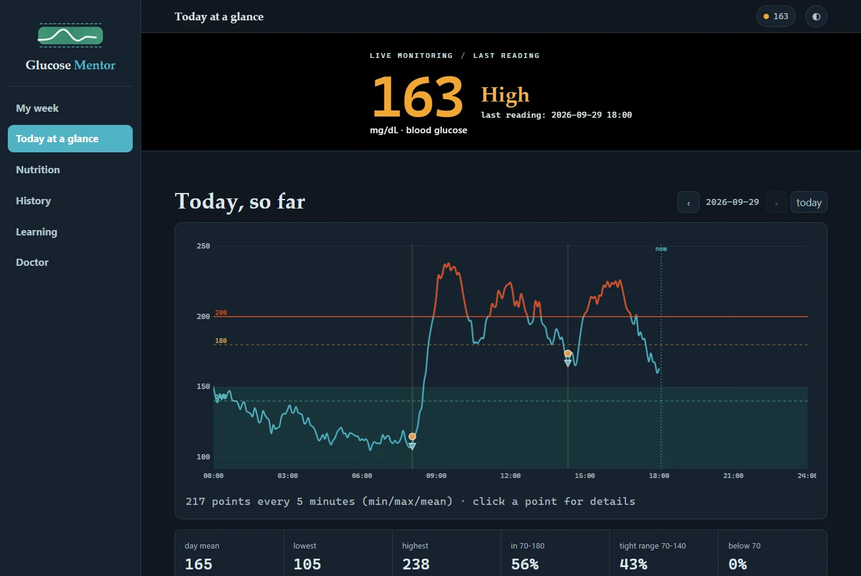Screen dimensions: 861x576
Task: Click the 'LIVE MONITORING' header text
Action: [411, 56]
